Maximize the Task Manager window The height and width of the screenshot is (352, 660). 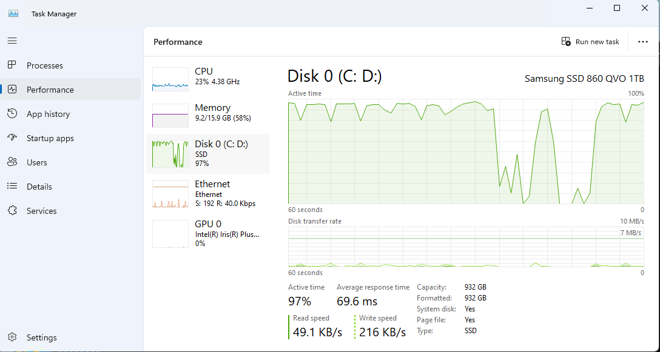coord(617,8)
